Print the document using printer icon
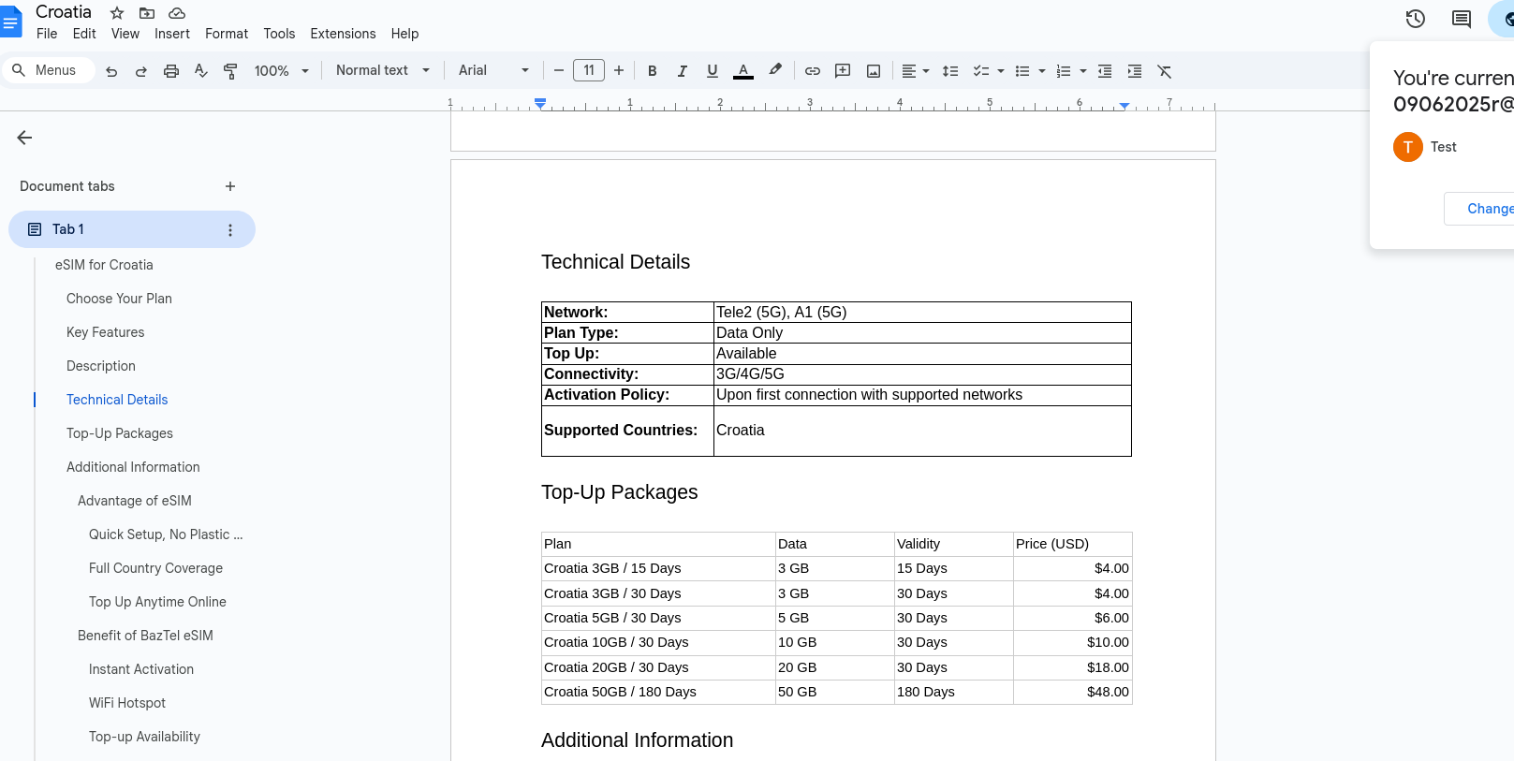 click(x=171, y=71)
